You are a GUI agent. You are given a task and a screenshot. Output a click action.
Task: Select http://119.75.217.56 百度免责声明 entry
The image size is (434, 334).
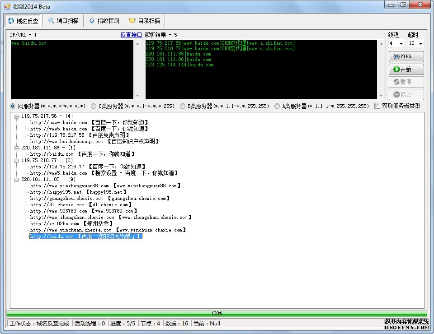[x=80, y=135]
